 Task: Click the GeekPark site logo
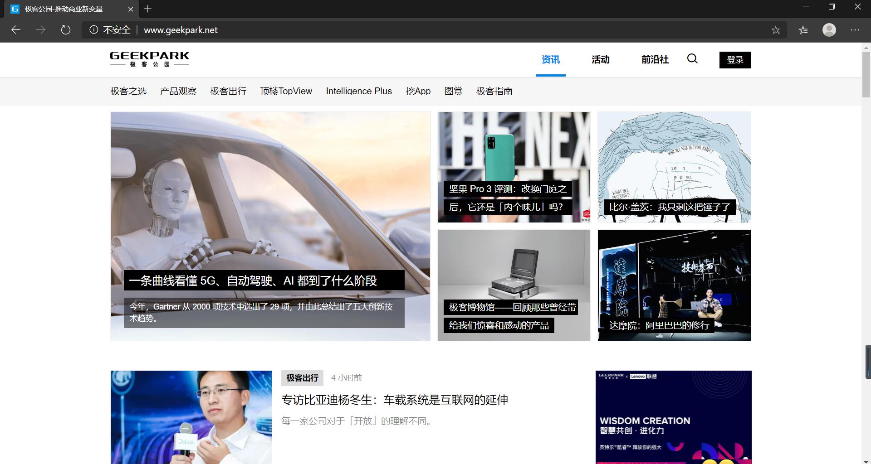[x=149, y=59]
